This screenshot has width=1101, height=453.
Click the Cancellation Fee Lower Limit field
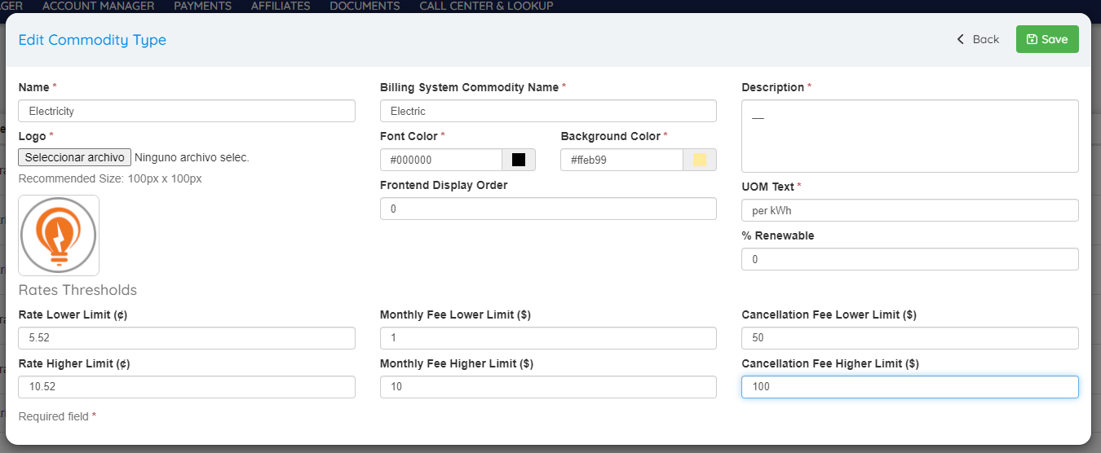(910, 338)
